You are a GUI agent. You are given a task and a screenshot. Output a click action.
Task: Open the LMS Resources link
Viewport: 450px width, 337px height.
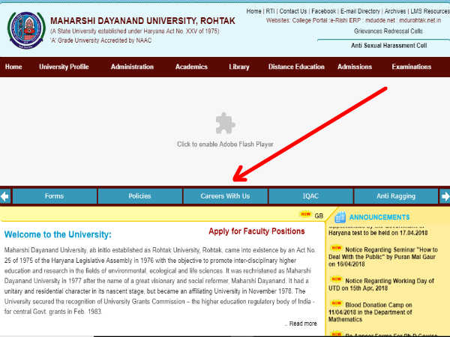click(x=430, y=11)
